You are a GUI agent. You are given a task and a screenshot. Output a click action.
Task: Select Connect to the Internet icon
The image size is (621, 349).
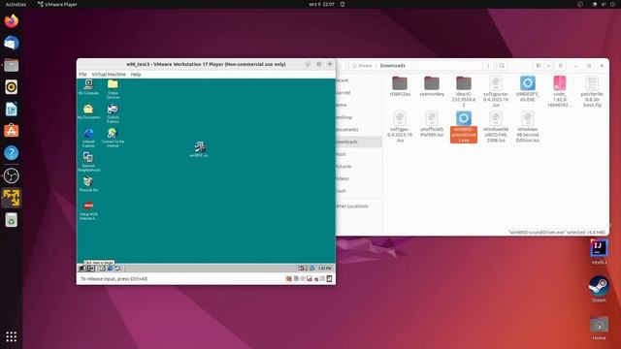click(x=113, y=138)
